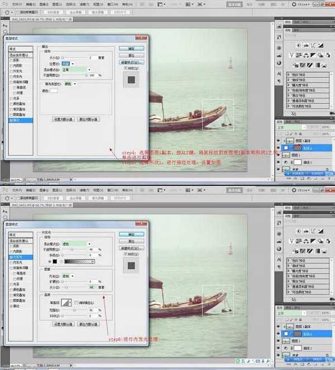
Task: Select 外发光 in the lower dialog's style list
Action: (x=17, y=258)
